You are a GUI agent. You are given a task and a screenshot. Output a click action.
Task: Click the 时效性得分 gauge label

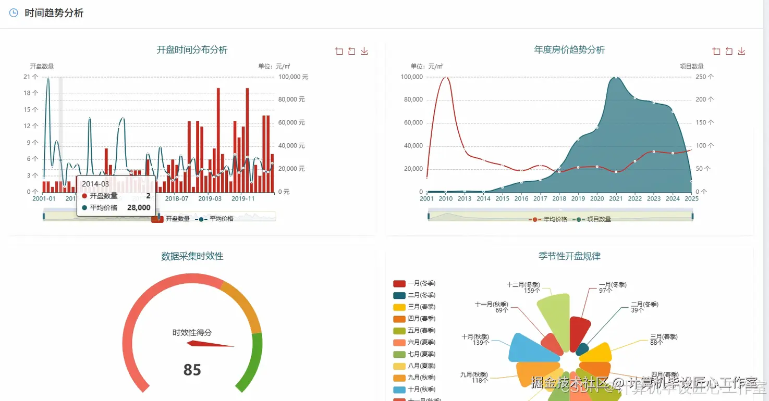coord(192,332)
